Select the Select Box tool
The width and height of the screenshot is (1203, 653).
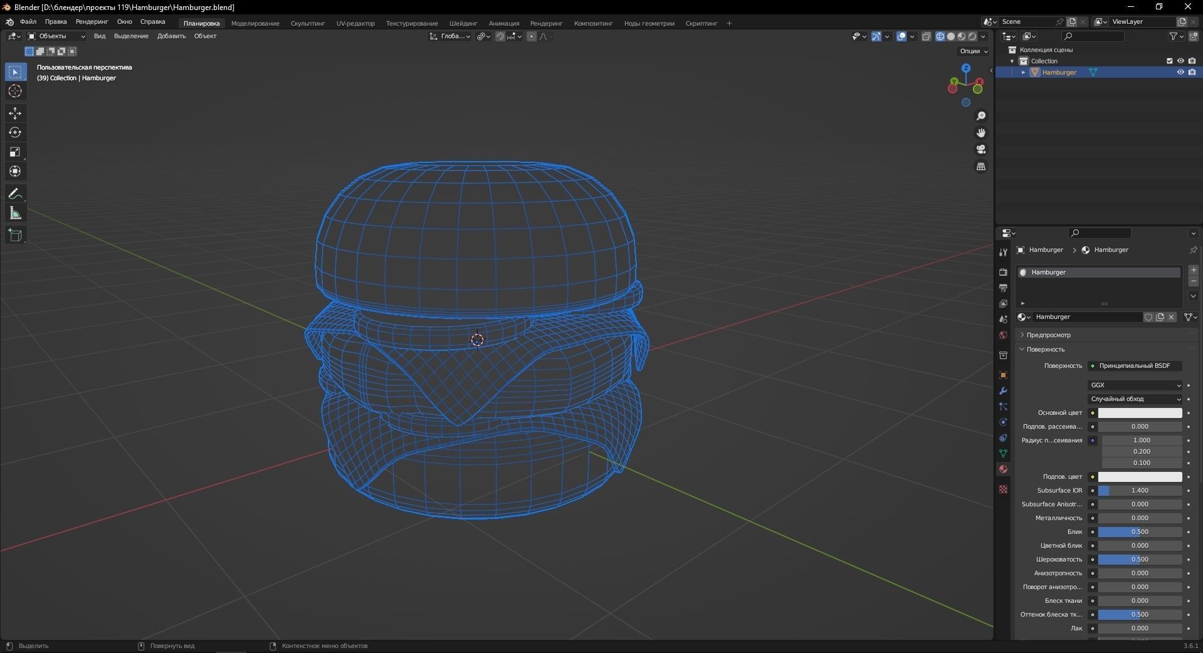tap(15, 72)
